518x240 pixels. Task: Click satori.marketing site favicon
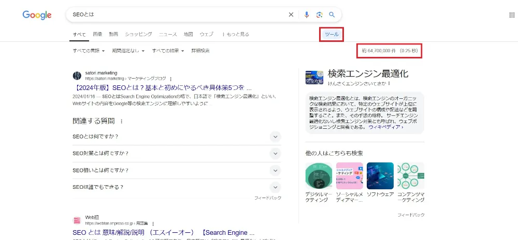point(77,76)
